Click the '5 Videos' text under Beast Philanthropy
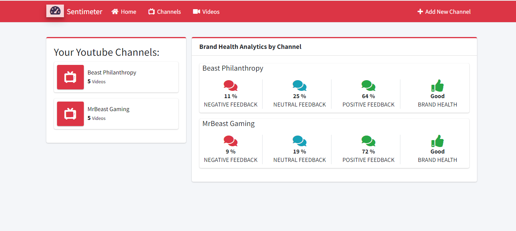 click(x=96, y=82)
